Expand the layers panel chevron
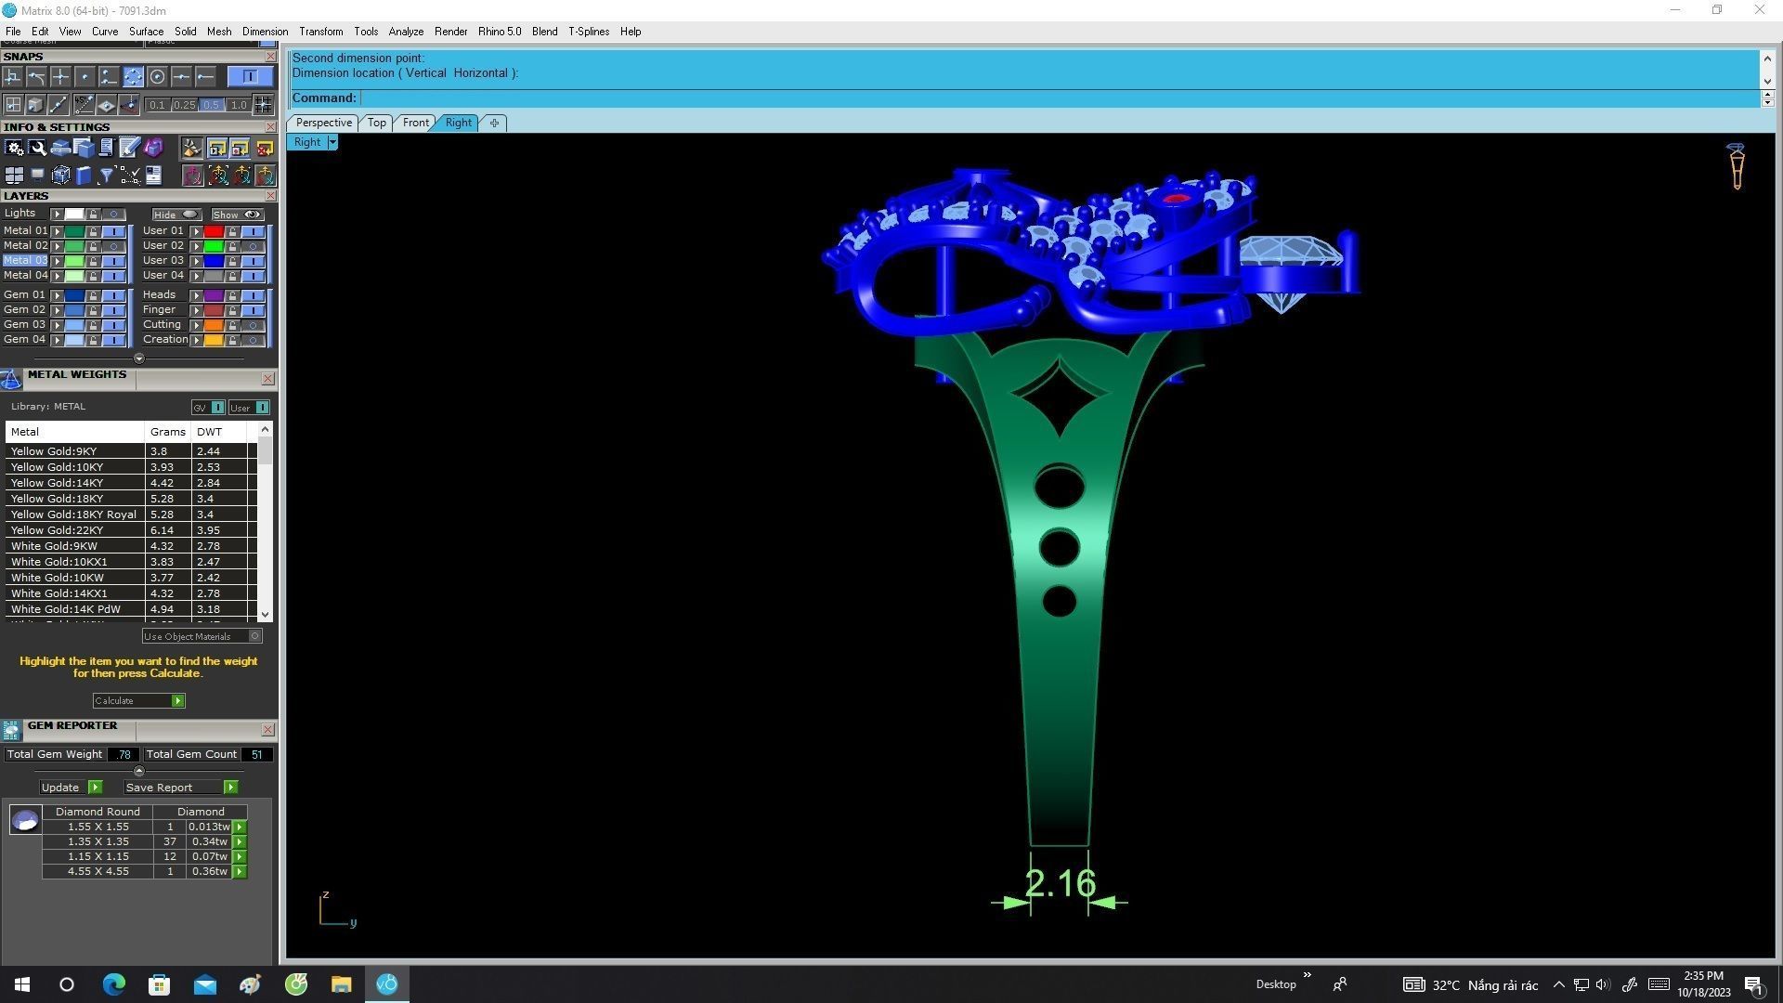The image size is (1783, 1003). pos(139,358)
